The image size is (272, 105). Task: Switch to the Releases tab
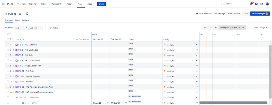coord(26,20)
